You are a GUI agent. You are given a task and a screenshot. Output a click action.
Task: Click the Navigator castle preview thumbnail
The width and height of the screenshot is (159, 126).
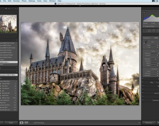8,24
